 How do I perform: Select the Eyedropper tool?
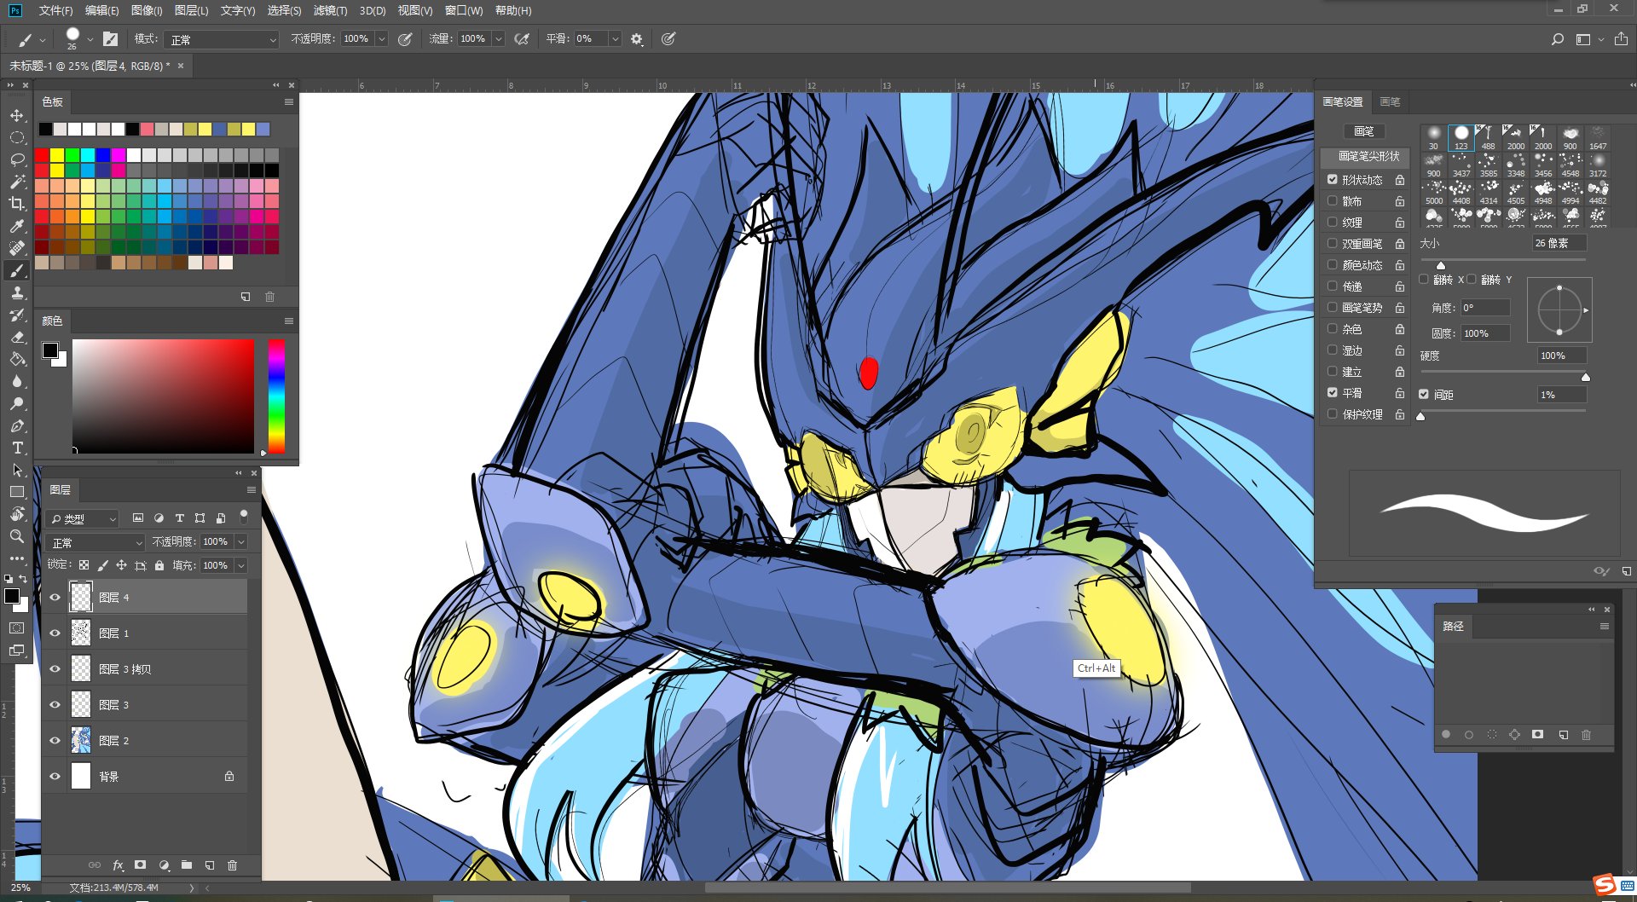point(17,226)
